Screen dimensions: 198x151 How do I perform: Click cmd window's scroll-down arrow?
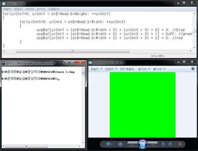coord(83,143)
